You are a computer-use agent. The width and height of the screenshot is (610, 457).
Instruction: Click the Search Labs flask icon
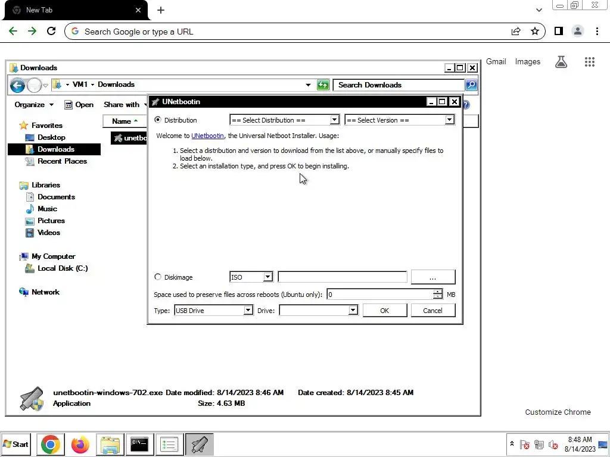coord(561,62)
